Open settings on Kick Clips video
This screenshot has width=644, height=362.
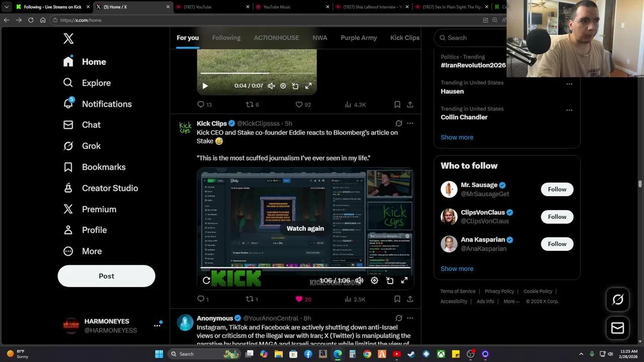tap(374, 281)
